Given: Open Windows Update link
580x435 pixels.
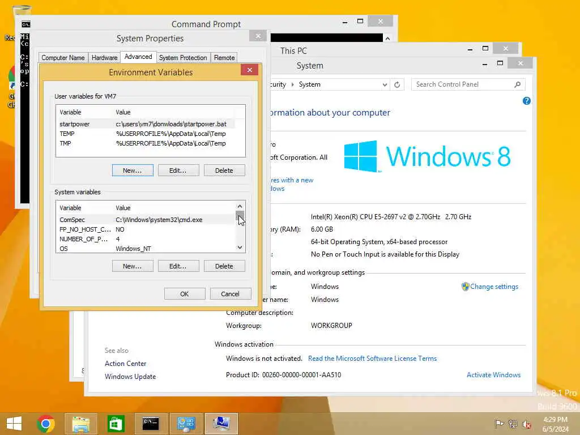Looking at the screenshot, I should point(130,377).
